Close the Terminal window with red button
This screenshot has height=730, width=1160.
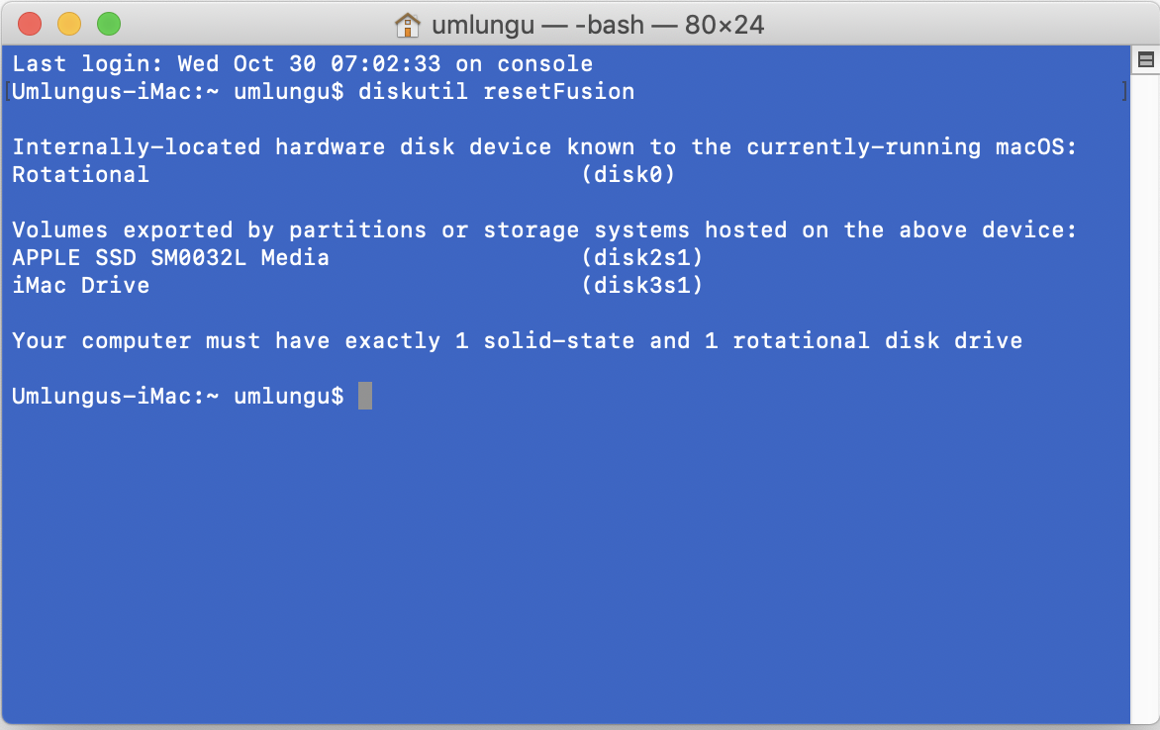(x=30, y=25)
